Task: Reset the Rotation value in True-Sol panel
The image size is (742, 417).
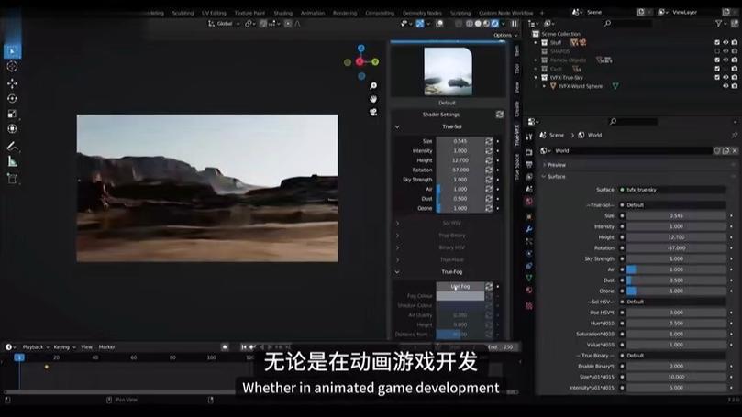Action: (x=489, y=170)
